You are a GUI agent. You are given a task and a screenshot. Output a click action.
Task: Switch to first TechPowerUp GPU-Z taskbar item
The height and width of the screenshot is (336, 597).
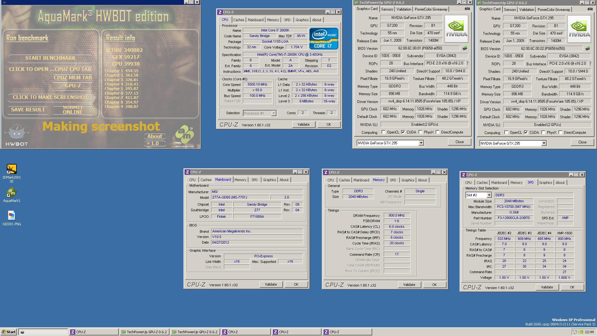pyautogui.click(x=145, y=332)
